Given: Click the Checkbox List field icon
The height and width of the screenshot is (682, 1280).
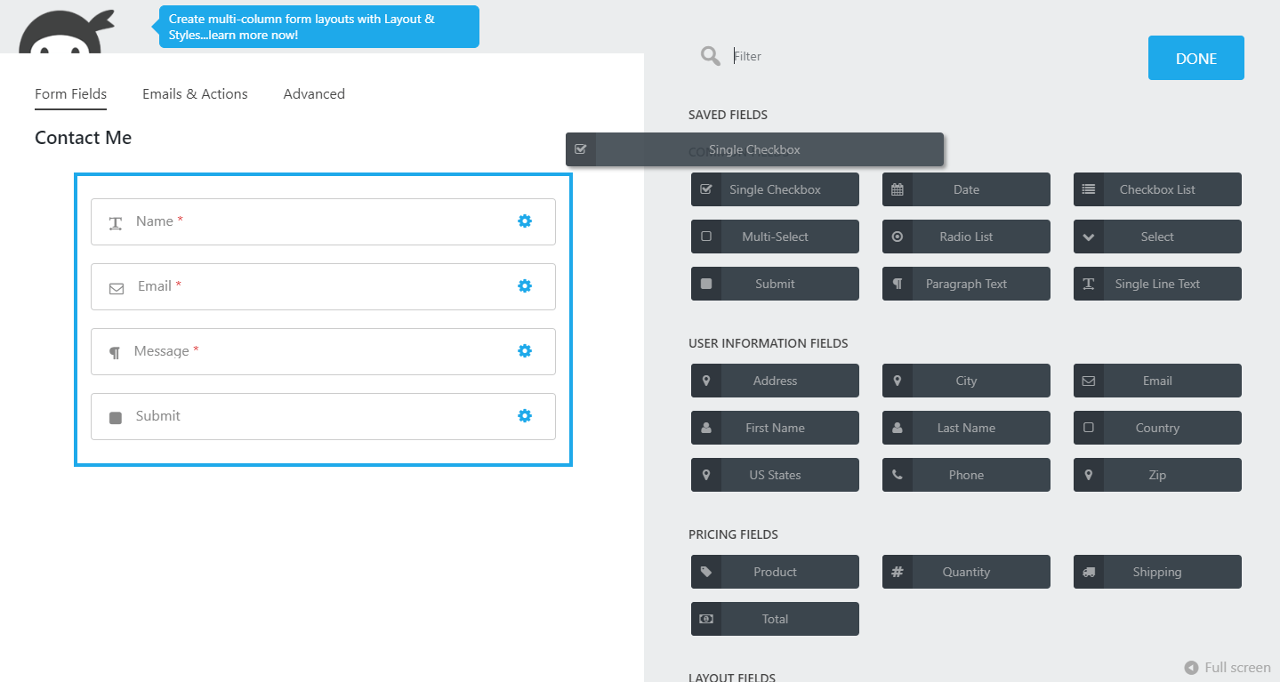Looking at the screenshot, I should [1089, 189].
